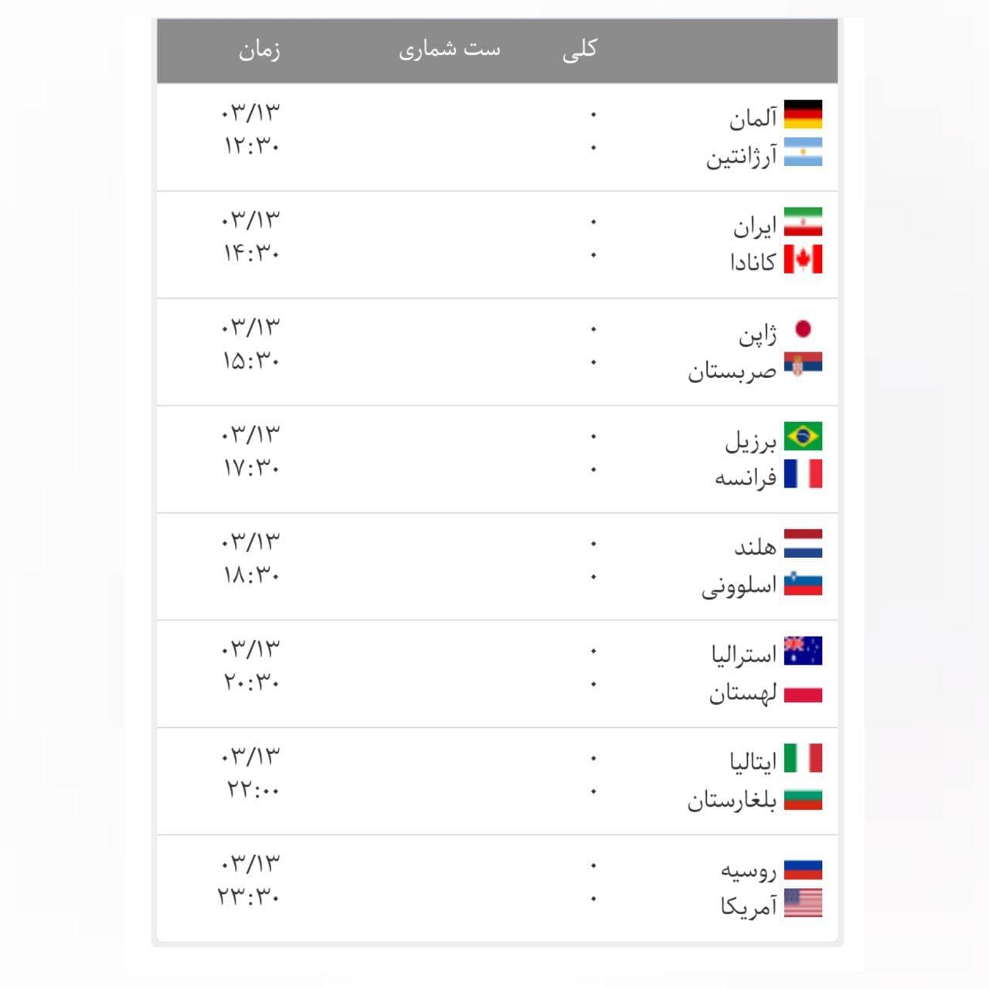Click the Canada flag icon

point(803,260)
